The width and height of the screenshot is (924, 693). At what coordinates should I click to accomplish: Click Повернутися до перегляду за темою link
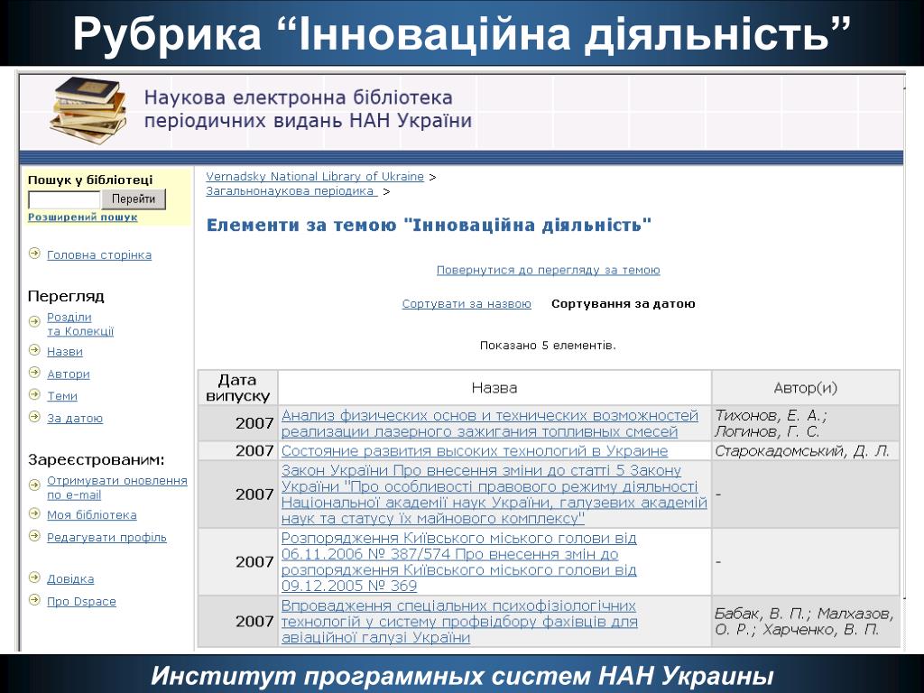coord(548,270)
